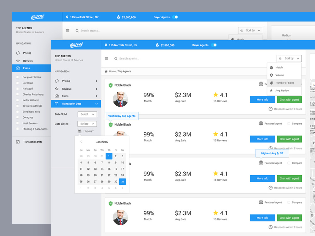Check the Douglas Elliman firm checkbox
This screenshot has height=236, width=315.
pos(17,77)
